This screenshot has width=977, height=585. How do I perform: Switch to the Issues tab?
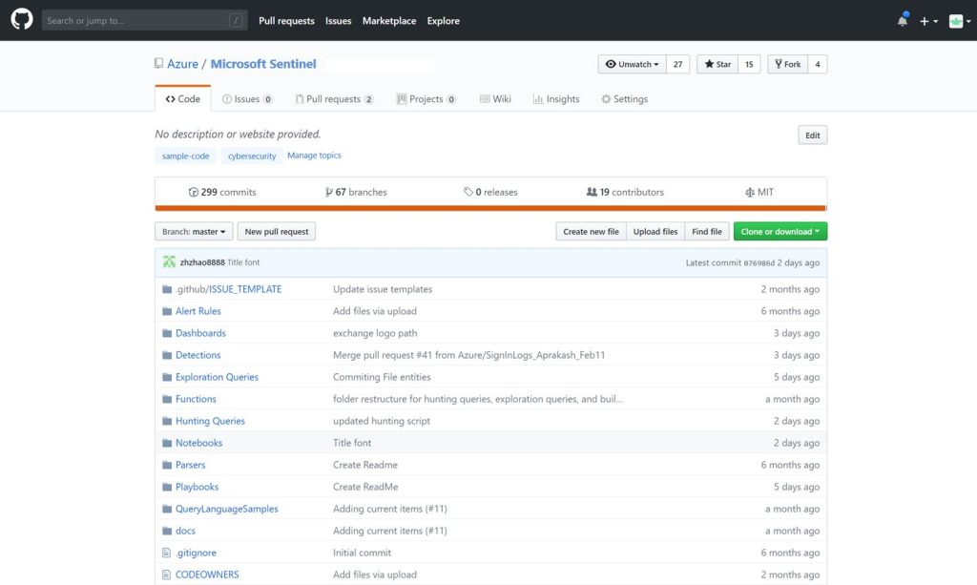(247, 98)
